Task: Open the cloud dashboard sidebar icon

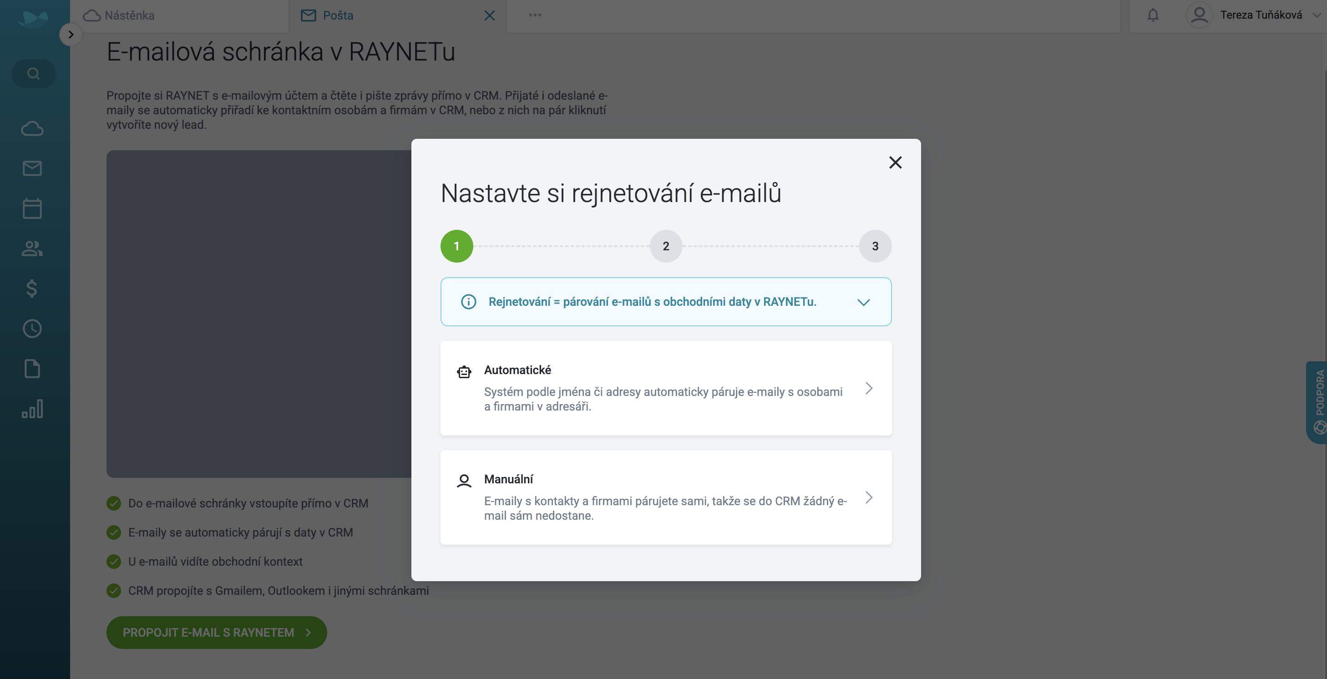Action: click(x=32, y=128)
